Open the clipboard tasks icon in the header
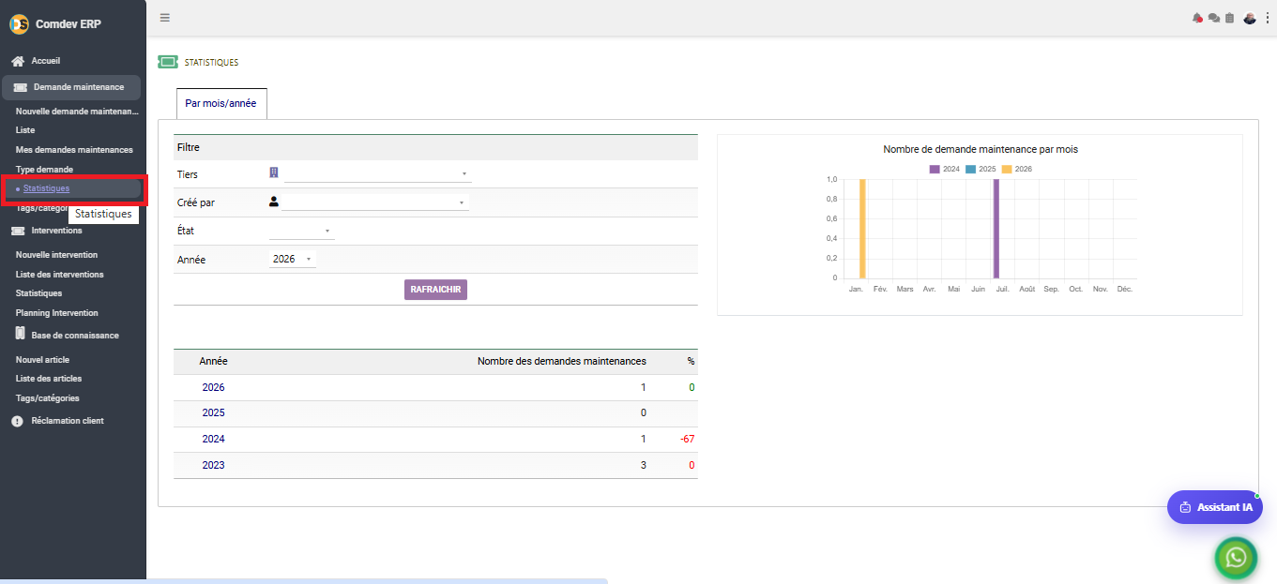The image size is (1277, 584). point(1230,18)
